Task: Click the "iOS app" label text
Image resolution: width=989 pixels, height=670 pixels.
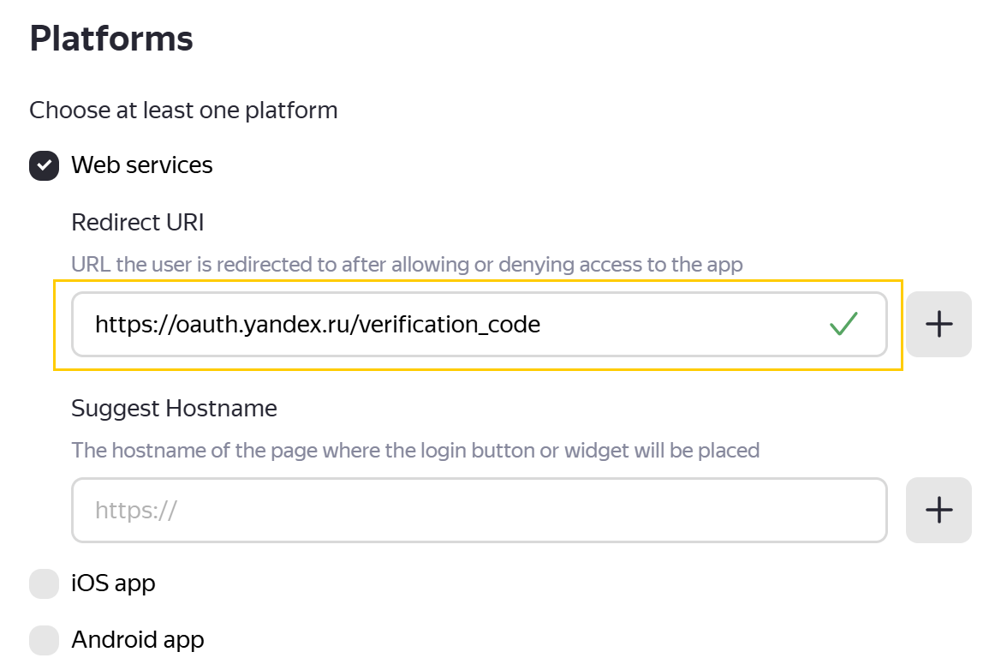Action: (113, 584)
